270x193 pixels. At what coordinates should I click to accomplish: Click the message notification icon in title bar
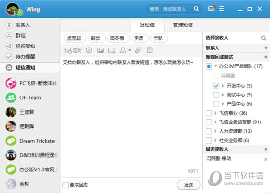[212, 9]
